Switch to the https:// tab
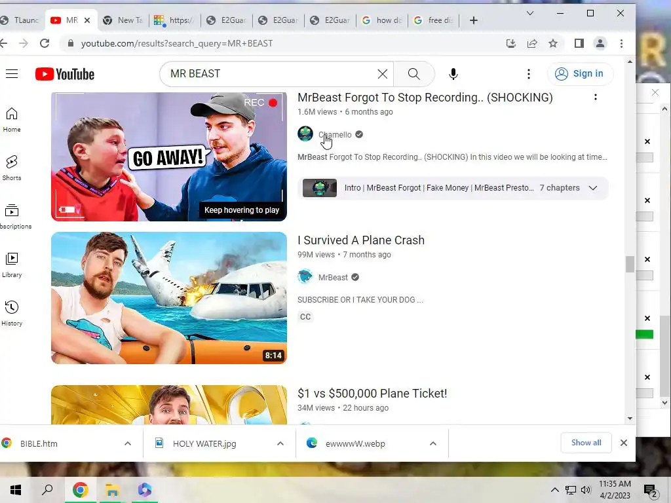This screenshot has height=503, width=671. 174,20
